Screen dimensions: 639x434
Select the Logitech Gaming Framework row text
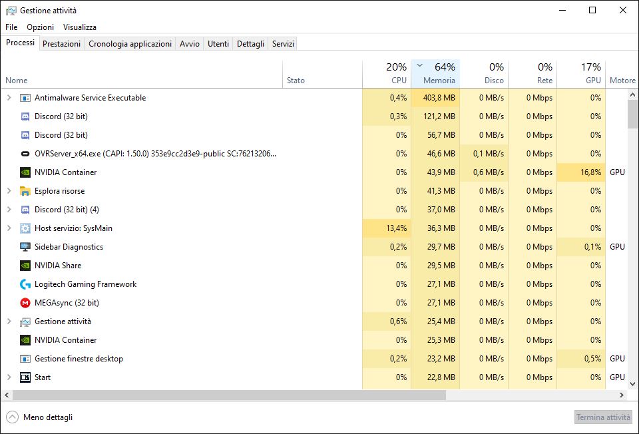(x=86, y=284)
